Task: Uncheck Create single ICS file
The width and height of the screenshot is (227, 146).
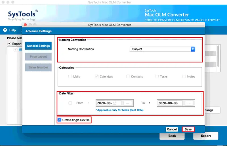Action: 59,120
